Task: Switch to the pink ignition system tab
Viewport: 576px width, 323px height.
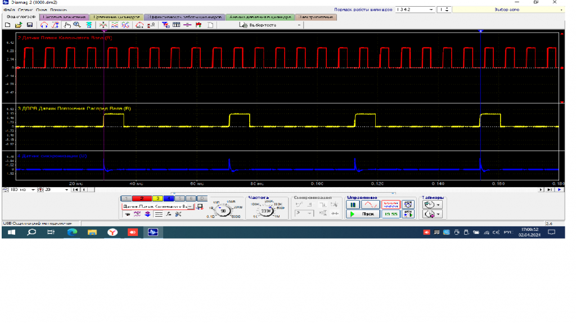Action: (64, 17)
